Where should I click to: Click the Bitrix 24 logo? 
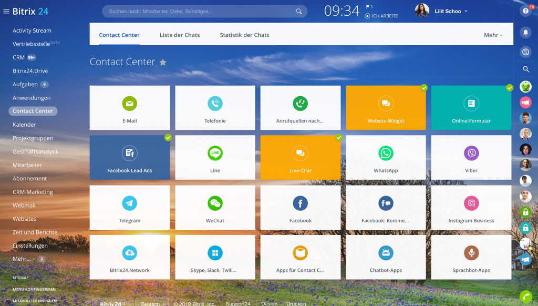(30, 12)
